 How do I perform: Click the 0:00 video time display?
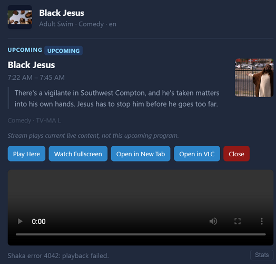[39, 221]
